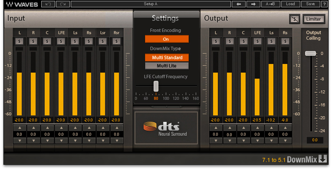Solo the output C channel
Screen dimensions: 332x169
[x=243, y=41]
